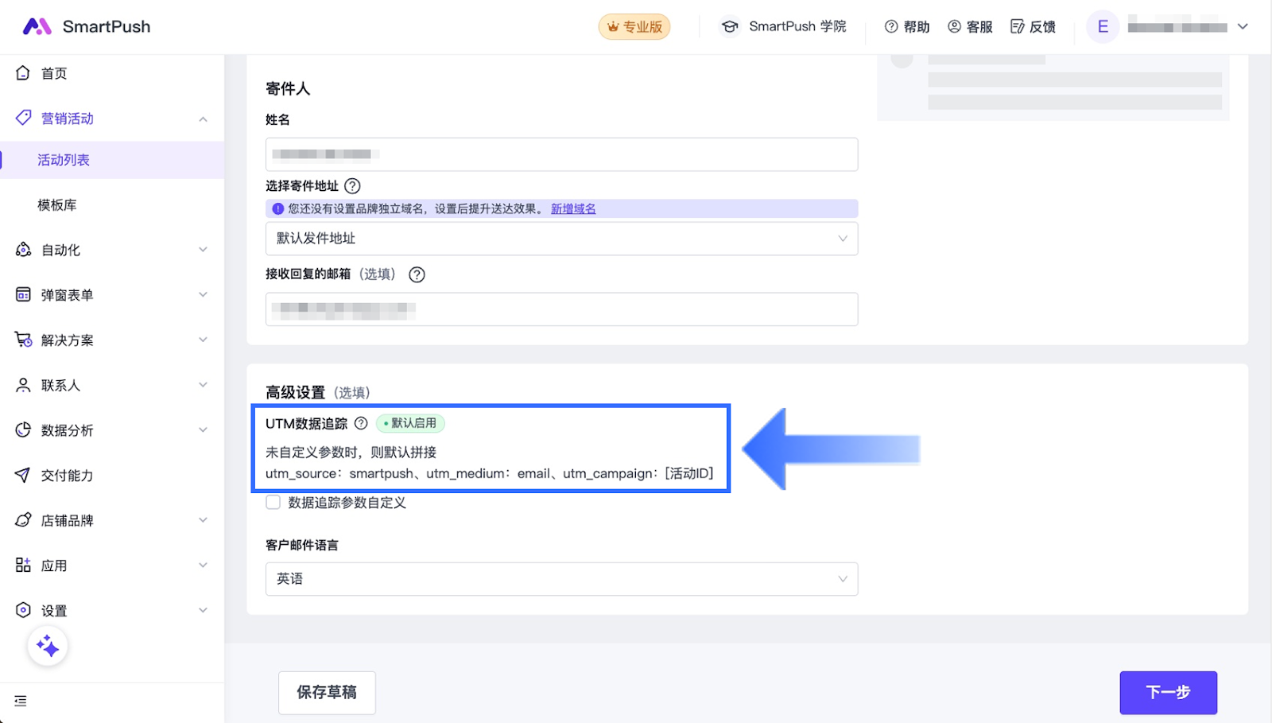This screenshot has height=723, width=1272.
Task: Click the UTM数据追踪 help icon
Action: pos(361,423)
